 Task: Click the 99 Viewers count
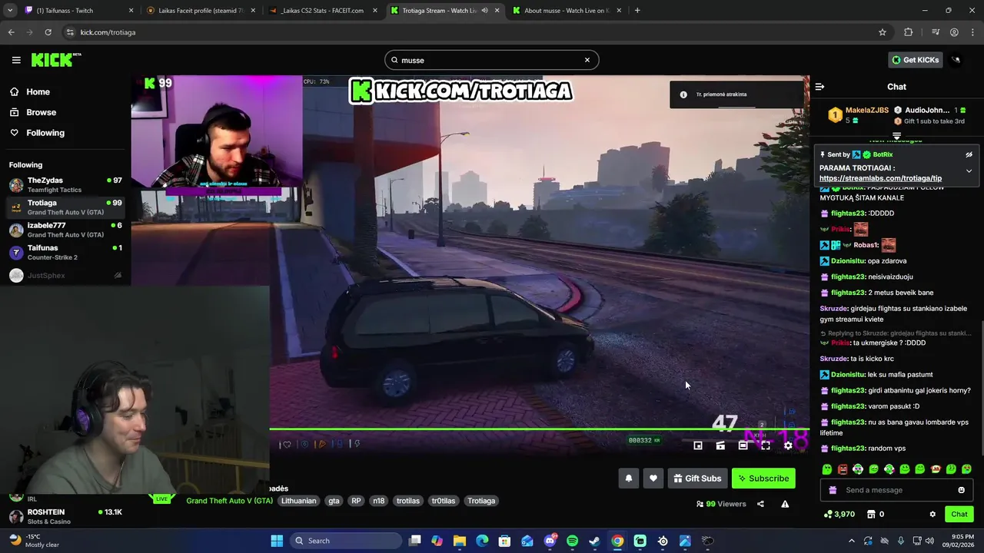tap(721, 504)
